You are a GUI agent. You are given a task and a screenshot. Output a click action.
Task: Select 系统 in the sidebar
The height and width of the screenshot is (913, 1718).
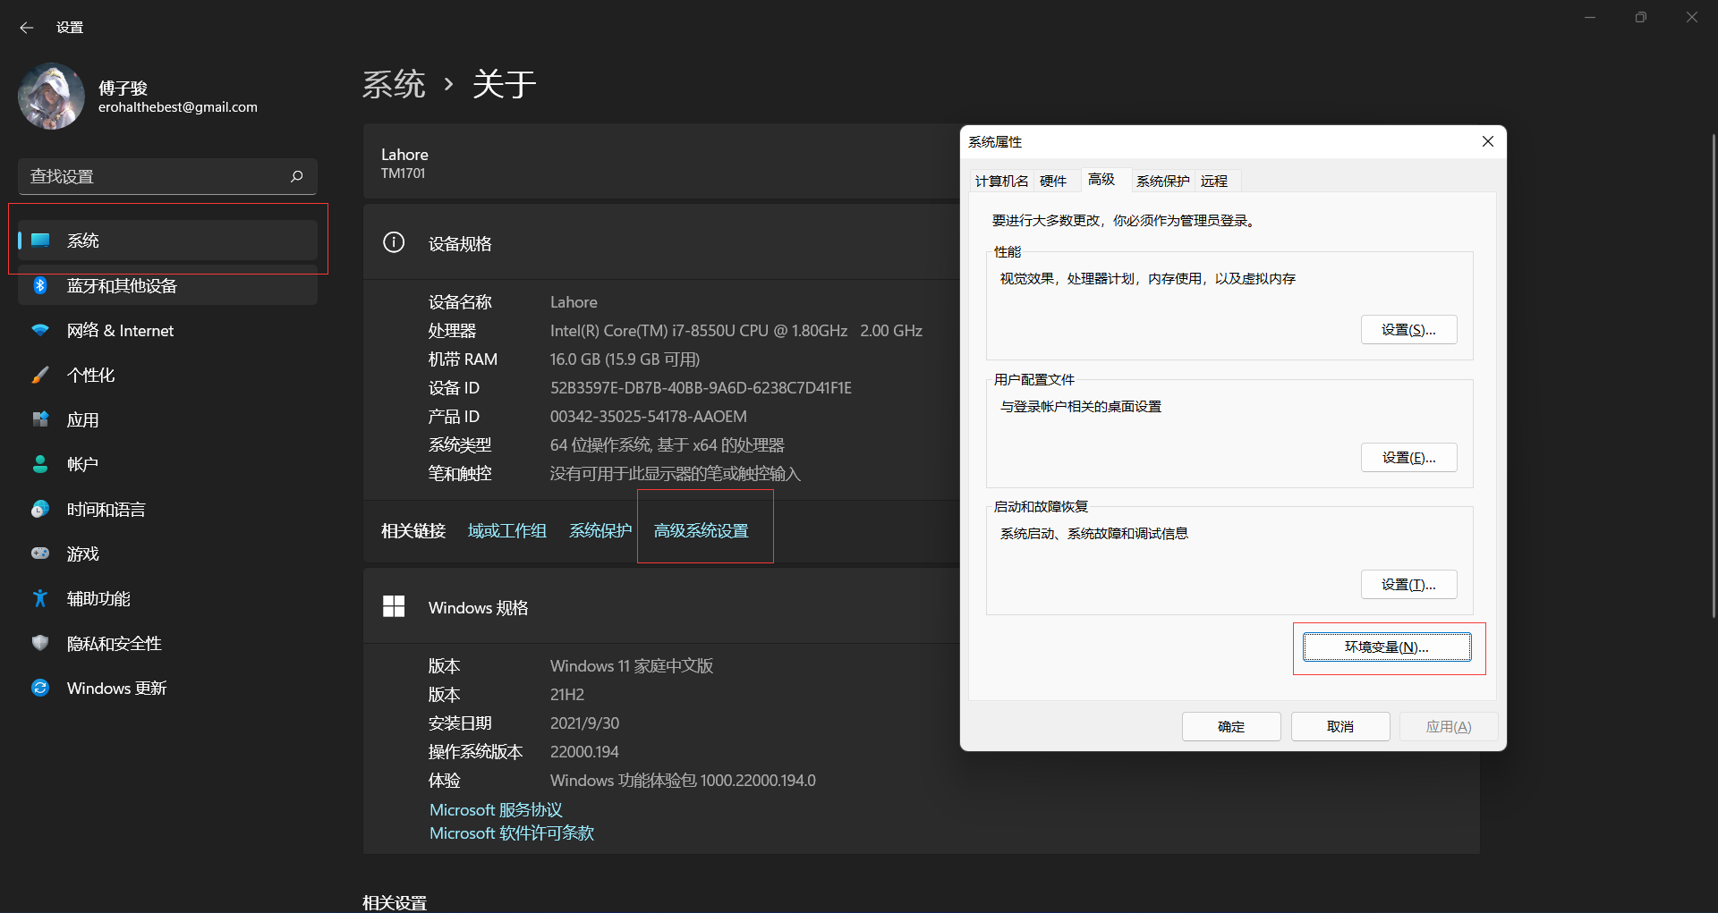click(167, 241)
